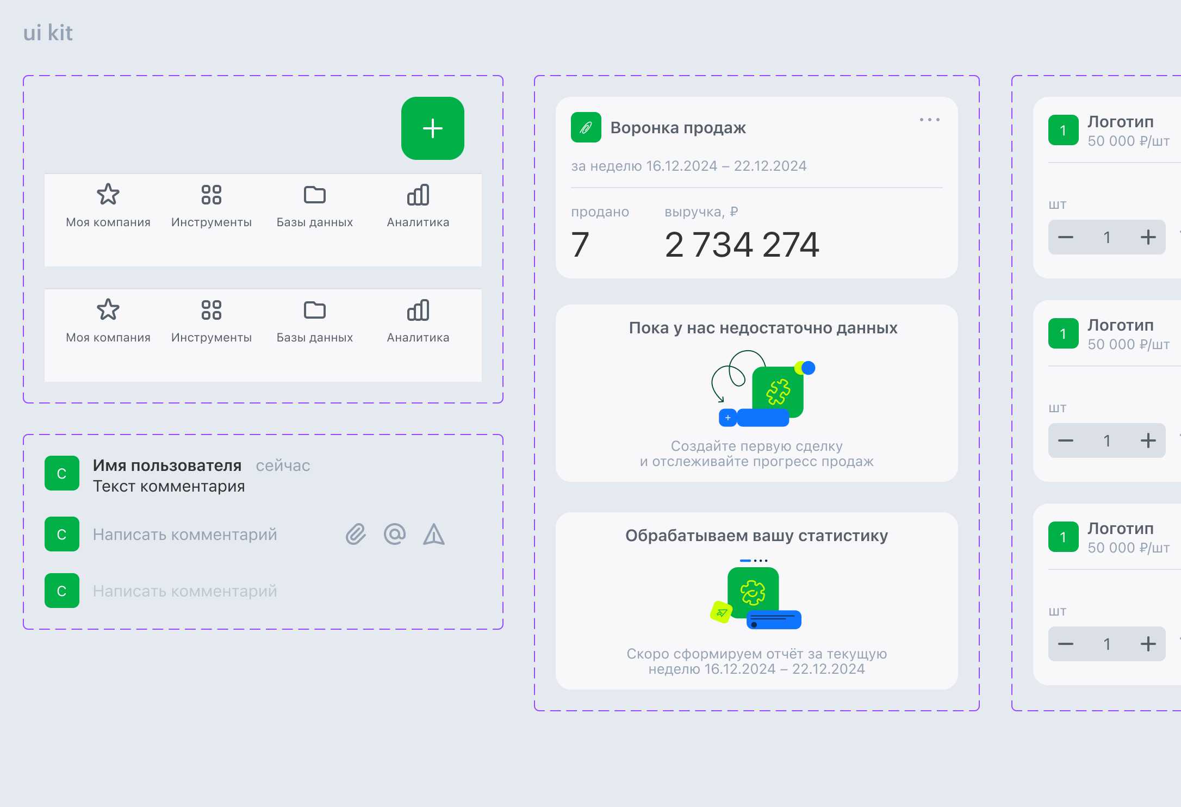Click the @ mention icon
The image size is (1181, 807).
[x=395, y=535]
